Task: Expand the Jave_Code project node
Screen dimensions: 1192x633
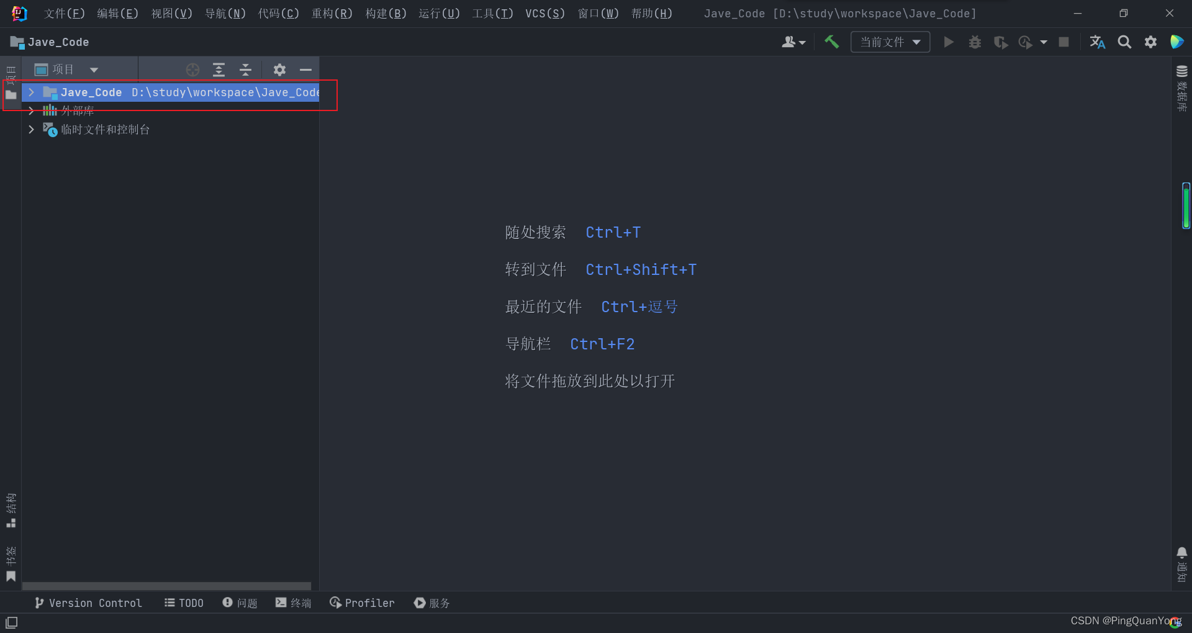Action: point(31,92)
